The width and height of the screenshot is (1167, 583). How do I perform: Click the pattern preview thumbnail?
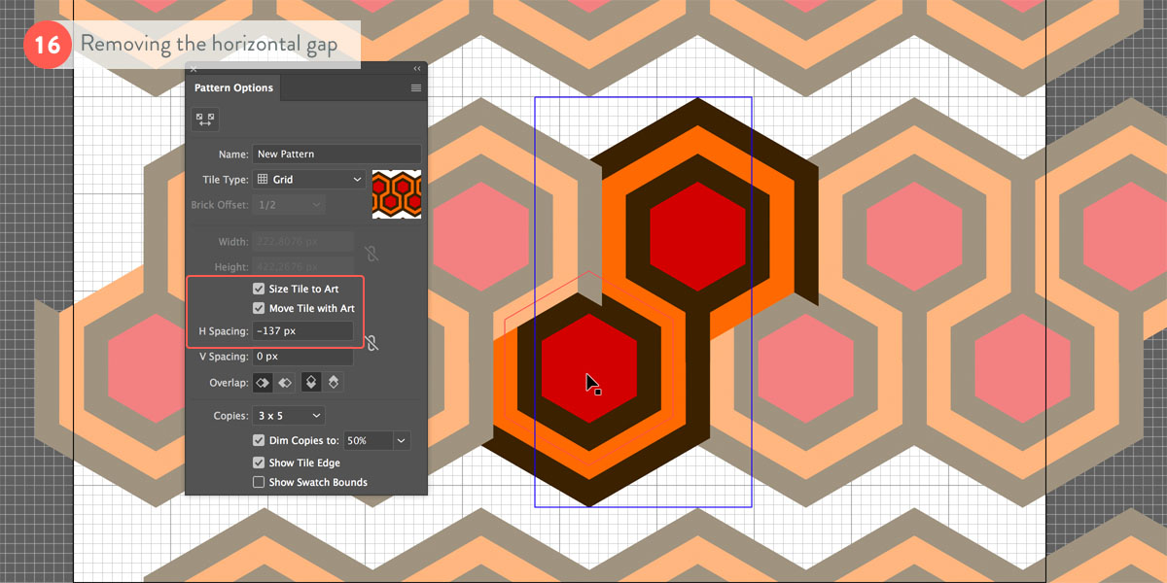(x=397, y=194)
